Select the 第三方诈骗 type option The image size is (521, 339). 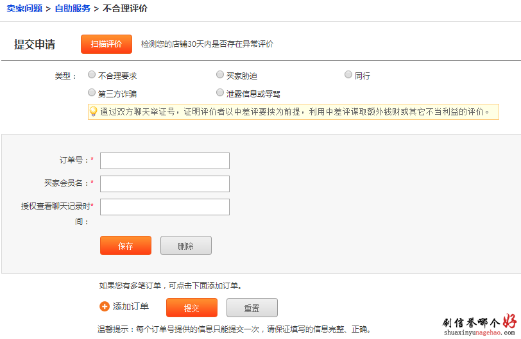(x=92, y=93)
